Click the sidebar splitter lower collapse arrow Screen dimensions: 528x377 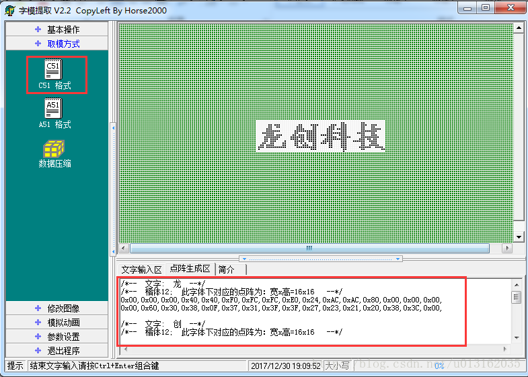tap(113, 251)
